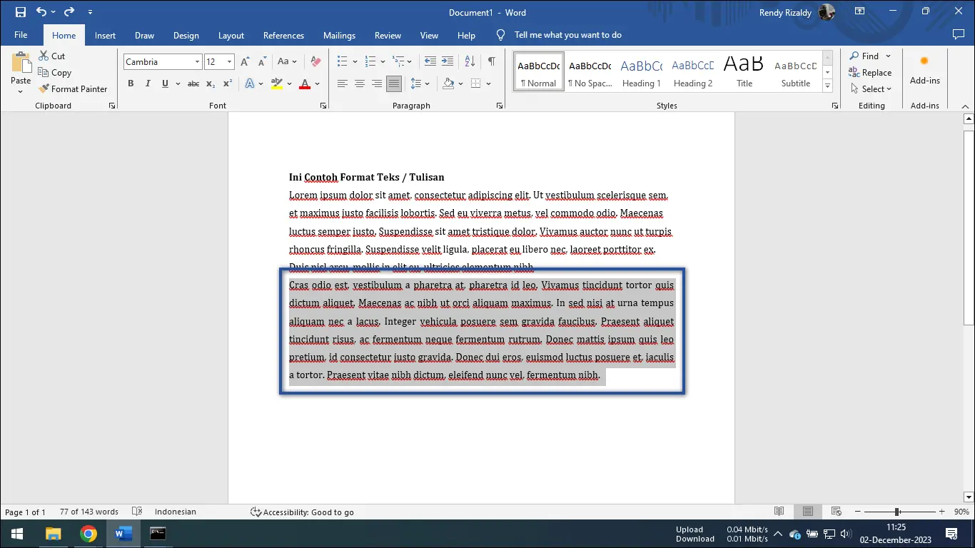Click the Increase Indent icon
This screenshot has height=548, width=975.
(448, 62)
